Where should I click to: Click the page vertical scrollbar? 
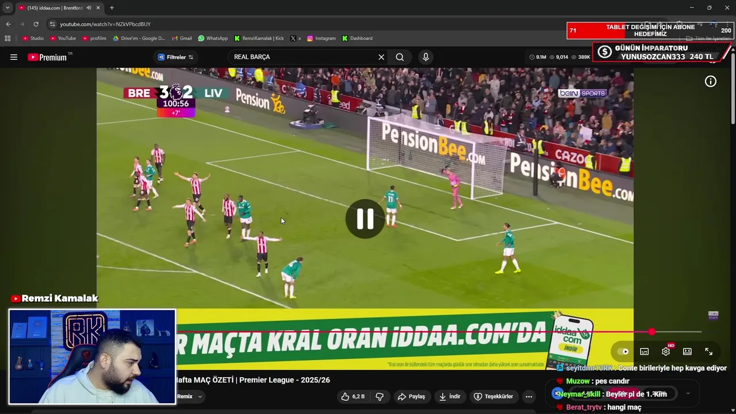pos(733,87)
